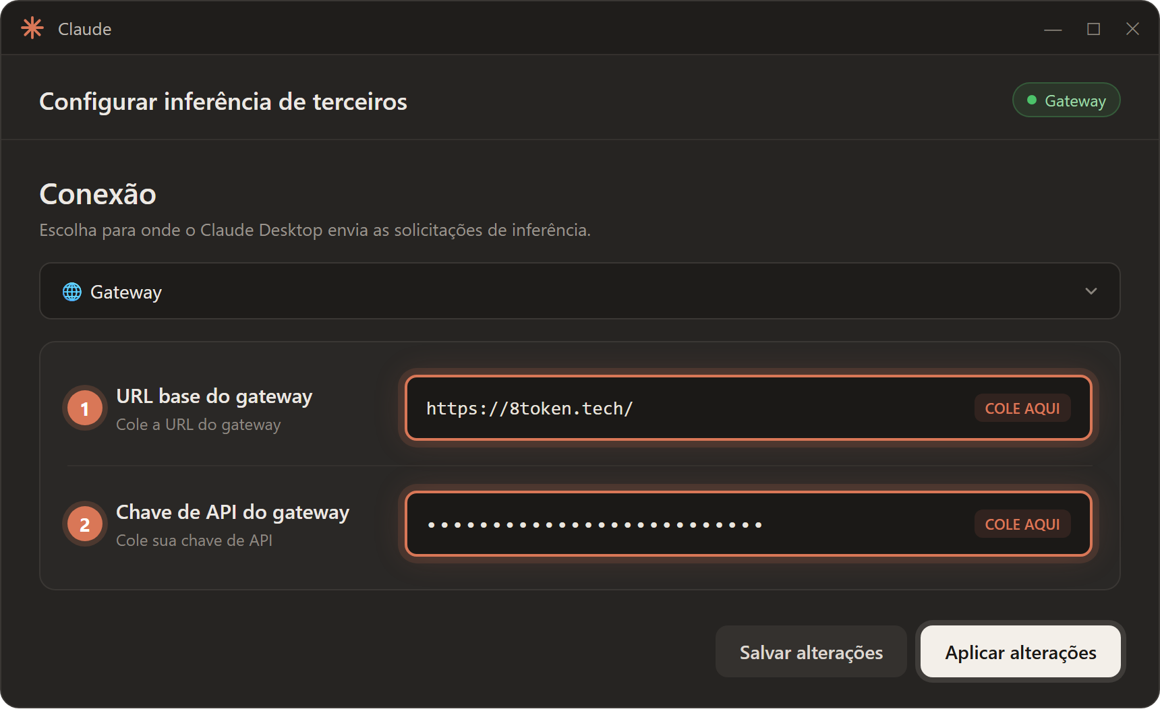The image size is (1160, 709).
Task: Click the 'Chave de API do gateway' label
Action: click(x=233, y=512)
